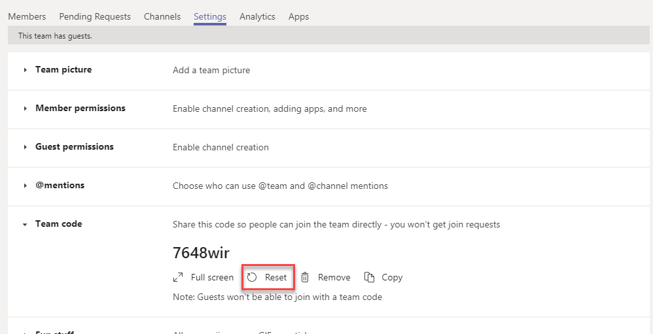Image resolution: width=653 pixels, height=334 pixels.
Task: Click the Copy text label
Action: click(x=392, y=278)
